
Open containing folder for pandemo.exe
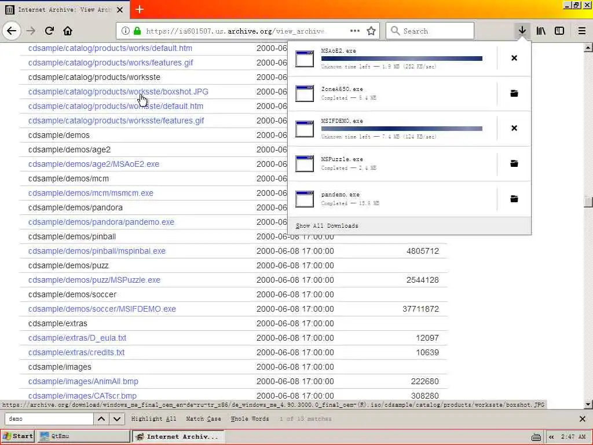click(x=514, y=198)
